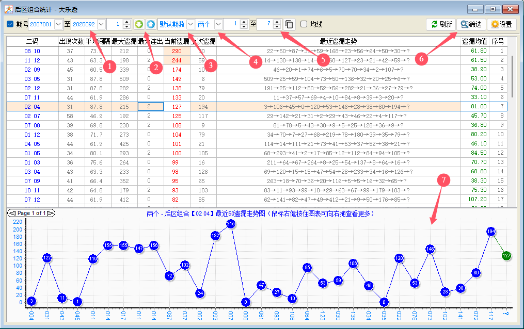Open the 筛选 filter tool
Image resolution: width=524 pixels, height=329 pixels.
(471, 24)
